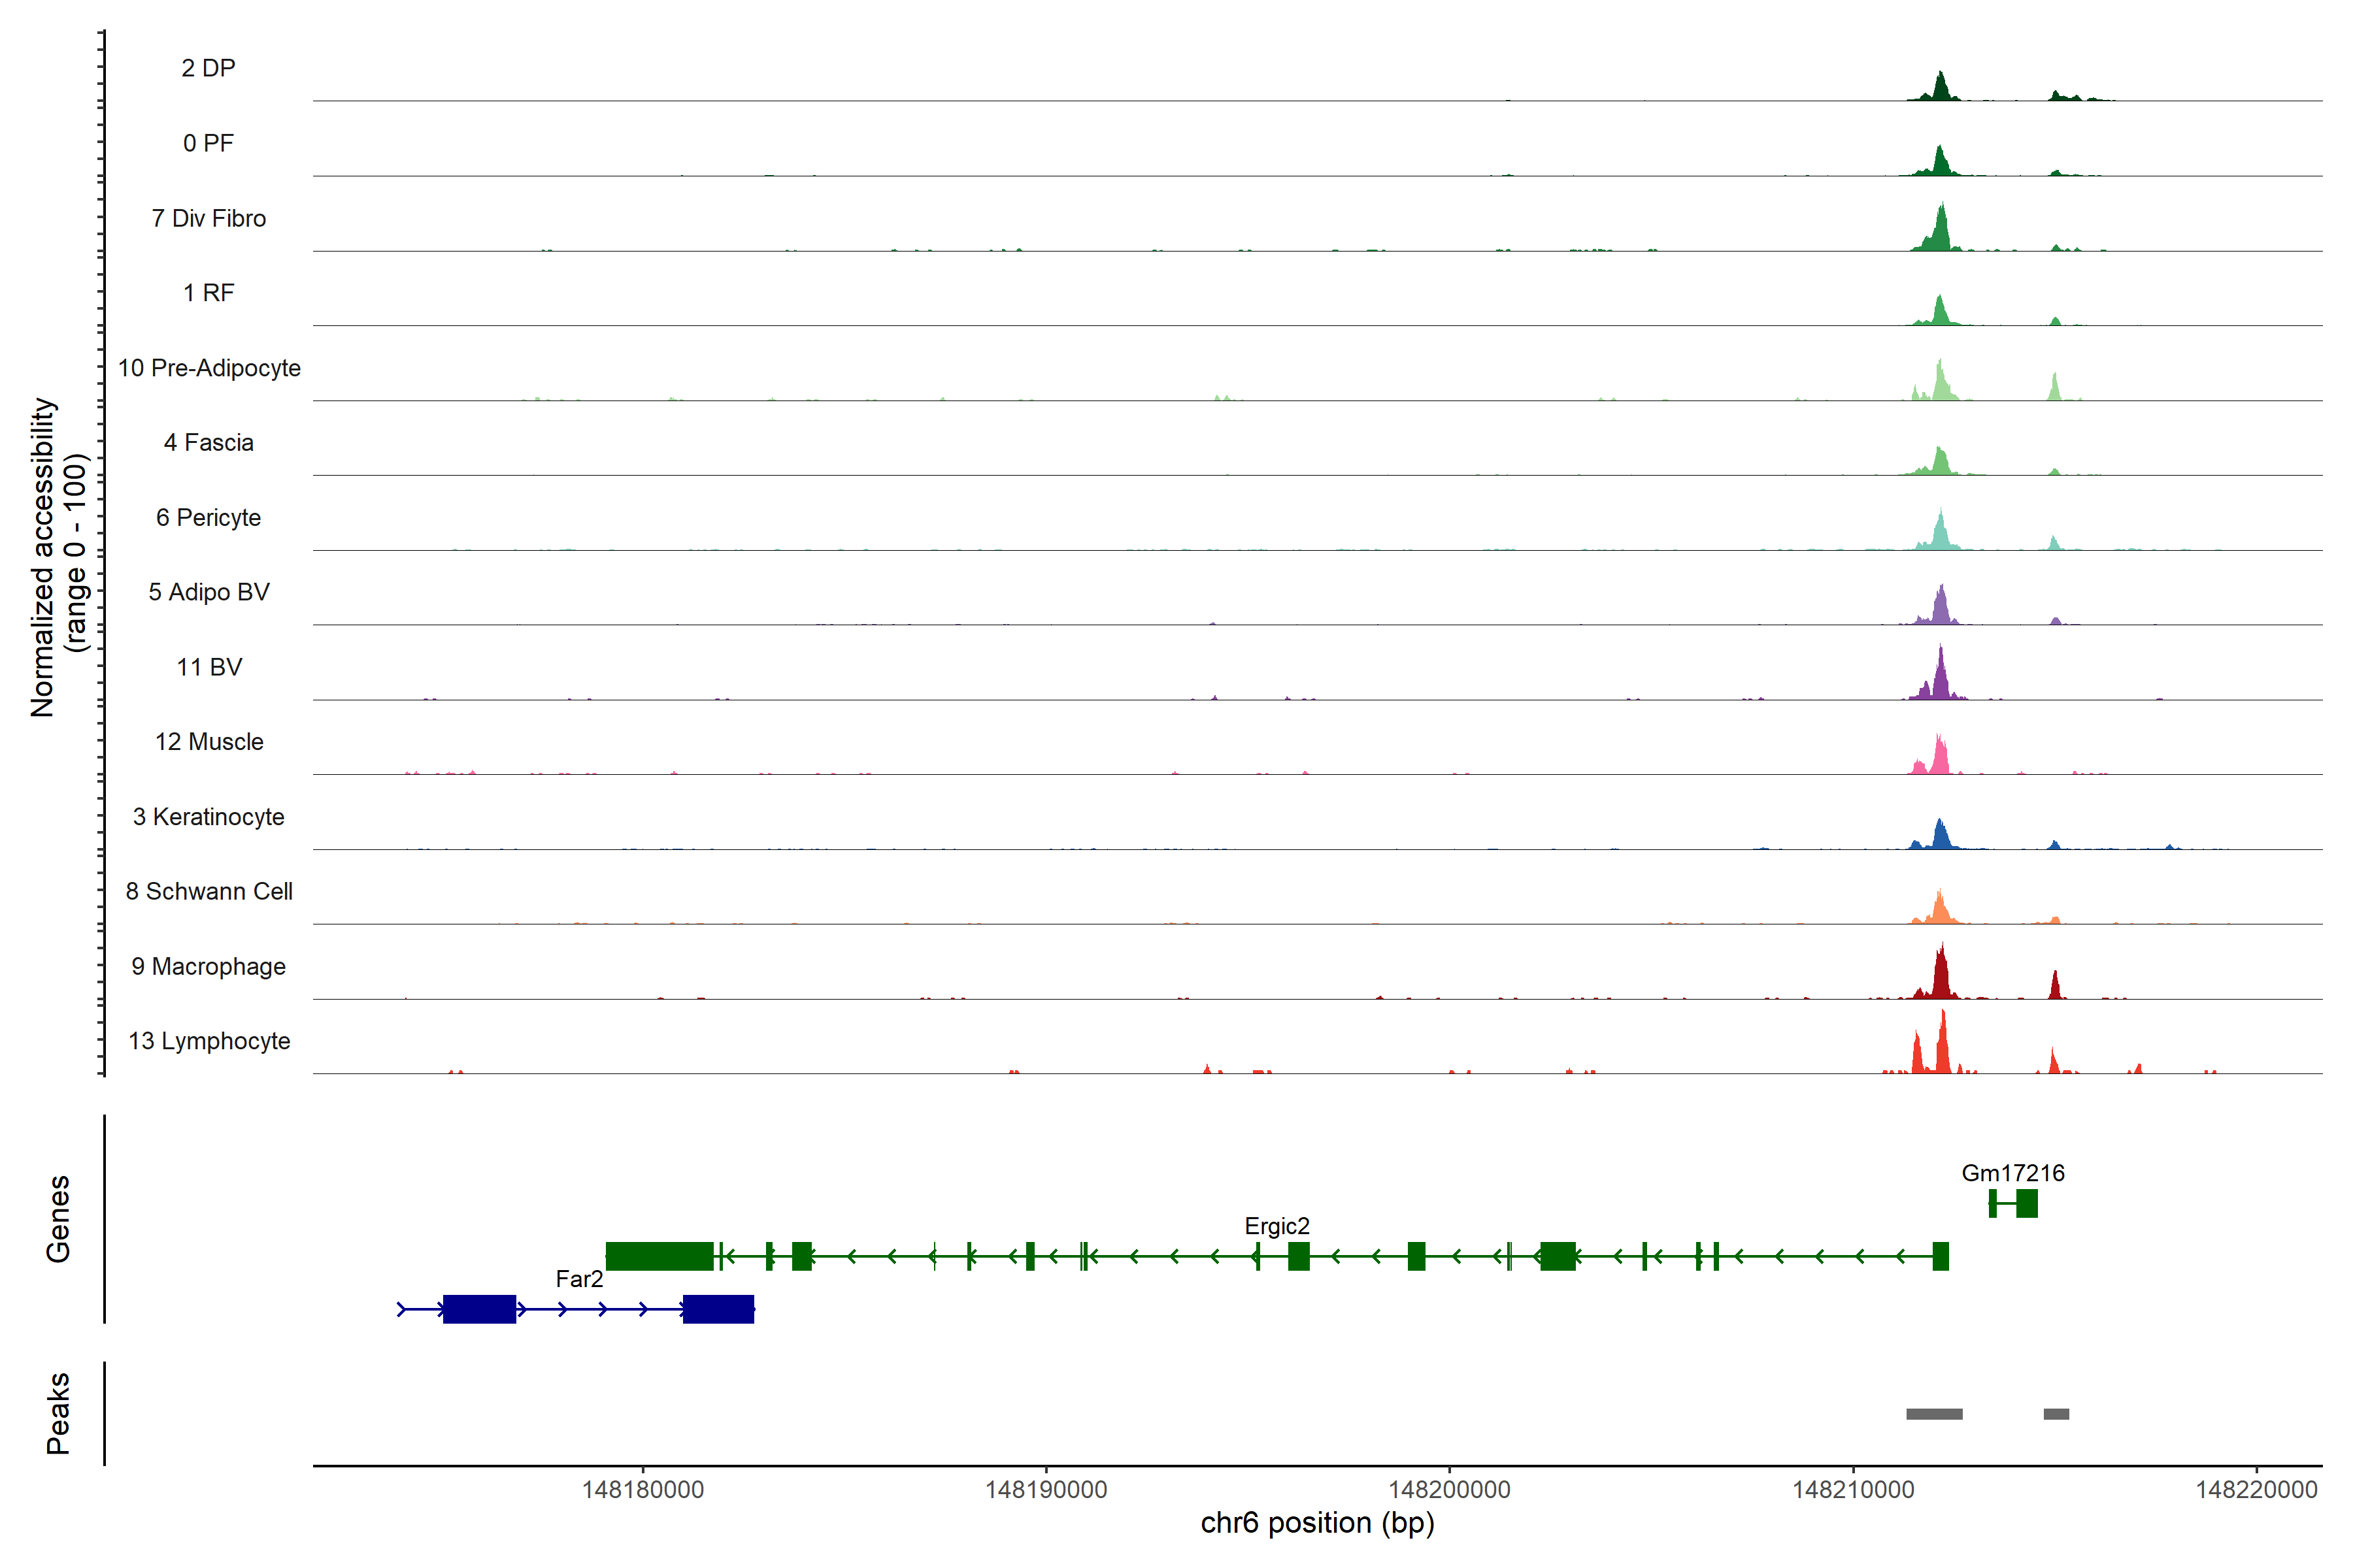Click the smaller gray peak bar

[2056, 1414]
